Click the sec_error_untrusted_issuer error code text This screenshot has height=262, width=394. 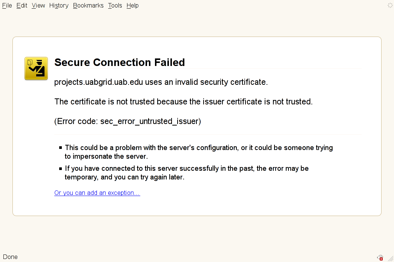tap(127, 121)
